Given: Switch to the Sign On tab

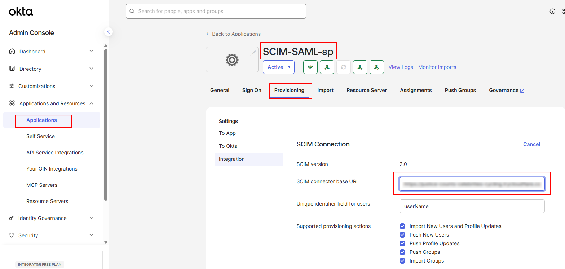Looking at the screenshot, I should (252, 90).
